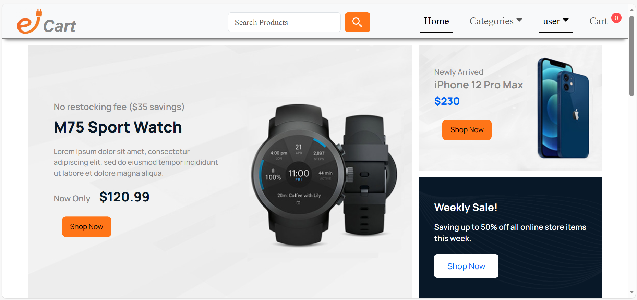Click the blue iPhone 12 product image
637x300 pixels.
click(x=563, y=108)
